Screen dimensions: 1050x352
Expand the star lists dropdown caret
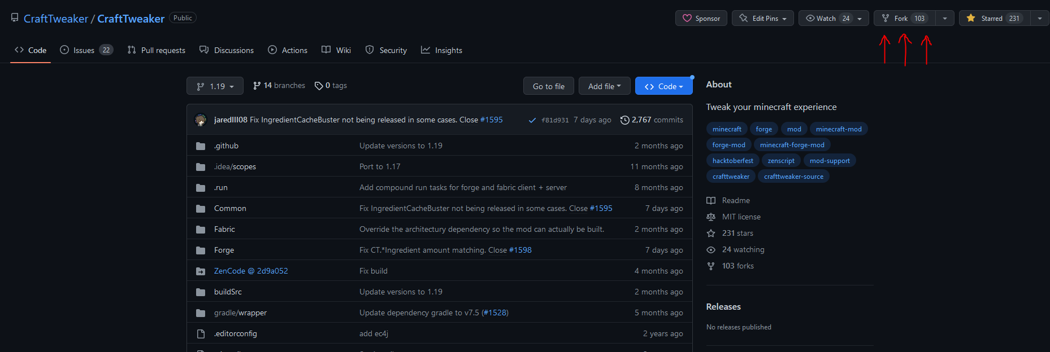coord(1040,18)
